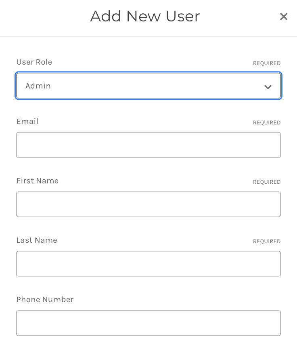Place cursor in the Last Name field
The height and width of the screenshot is (349, 297).
[x=148, y=264]
